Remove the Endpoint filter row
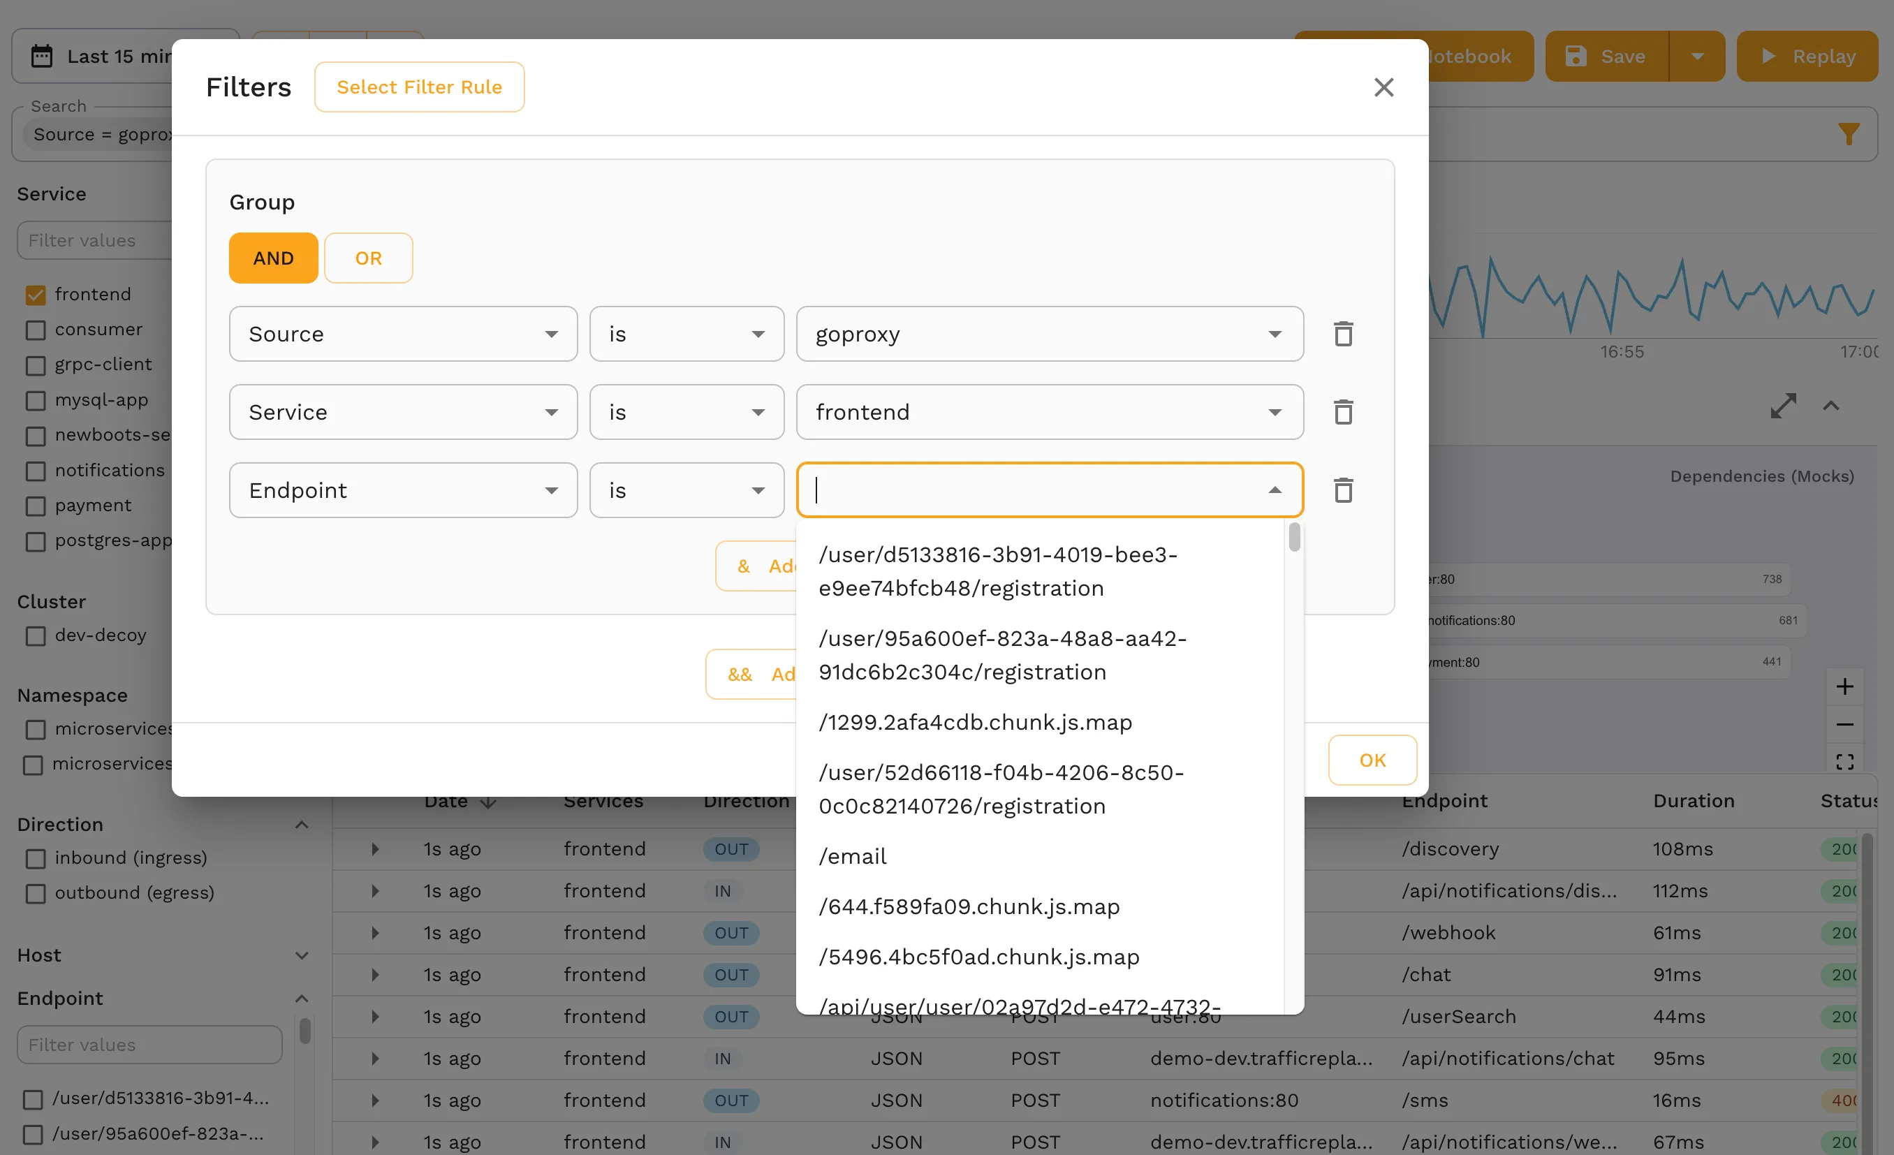 (1343, 490)
